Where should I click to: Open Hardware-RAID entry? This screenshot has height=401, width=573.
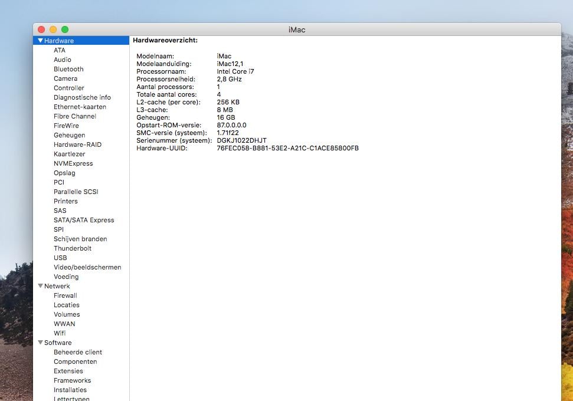77,144
